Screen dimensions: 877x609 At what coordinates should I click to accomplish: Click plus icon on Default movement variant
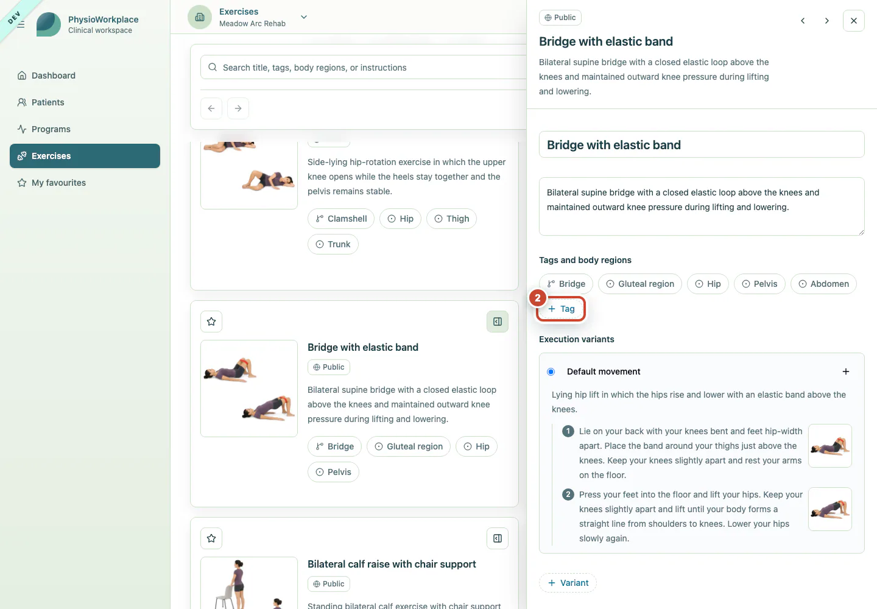coord(846,371)
